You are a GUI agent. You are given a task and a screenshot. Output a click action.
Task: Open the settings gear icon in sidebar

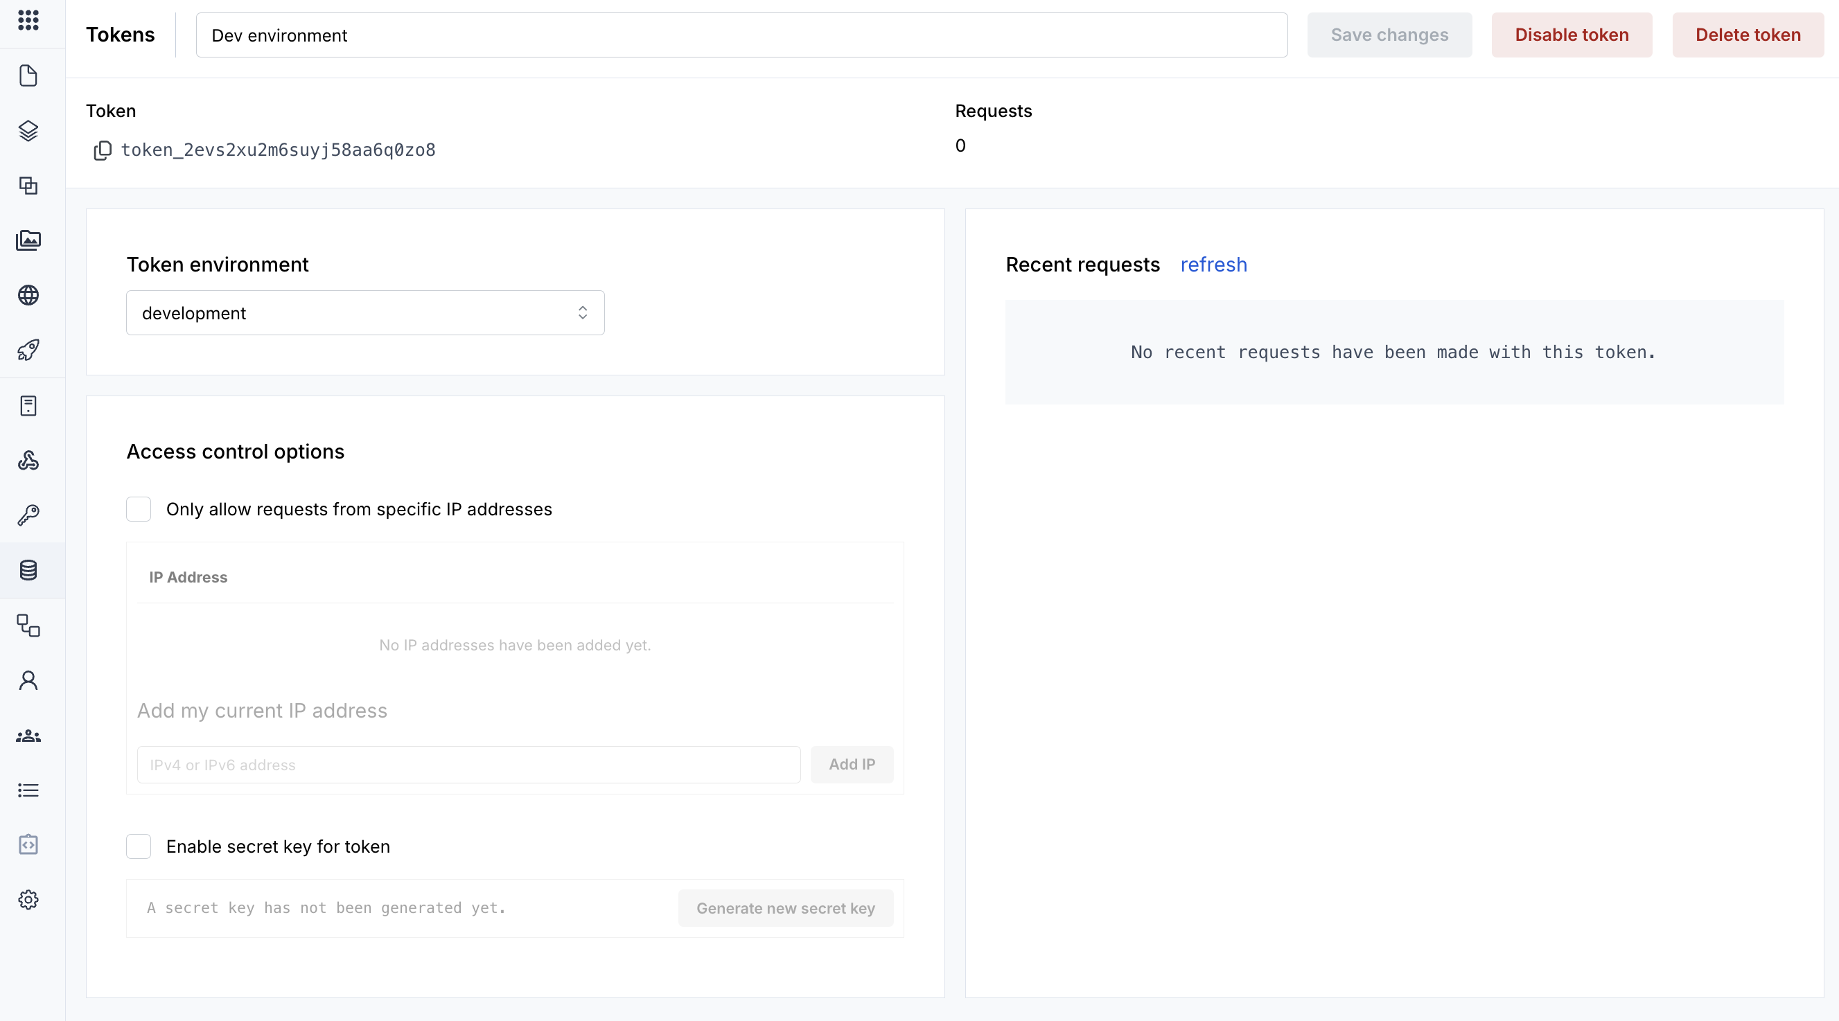[x=28, y=900]
